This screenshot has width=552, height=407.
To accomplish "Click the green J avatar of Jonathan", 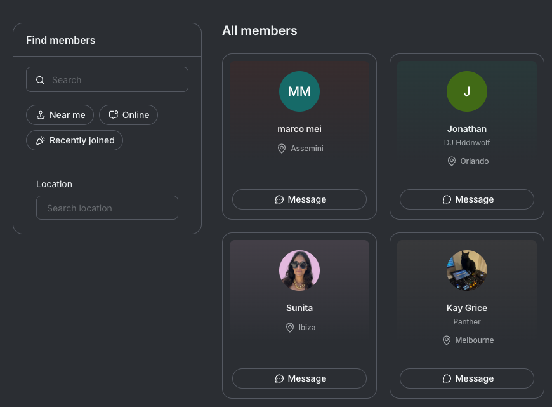I will click(467, 91).
